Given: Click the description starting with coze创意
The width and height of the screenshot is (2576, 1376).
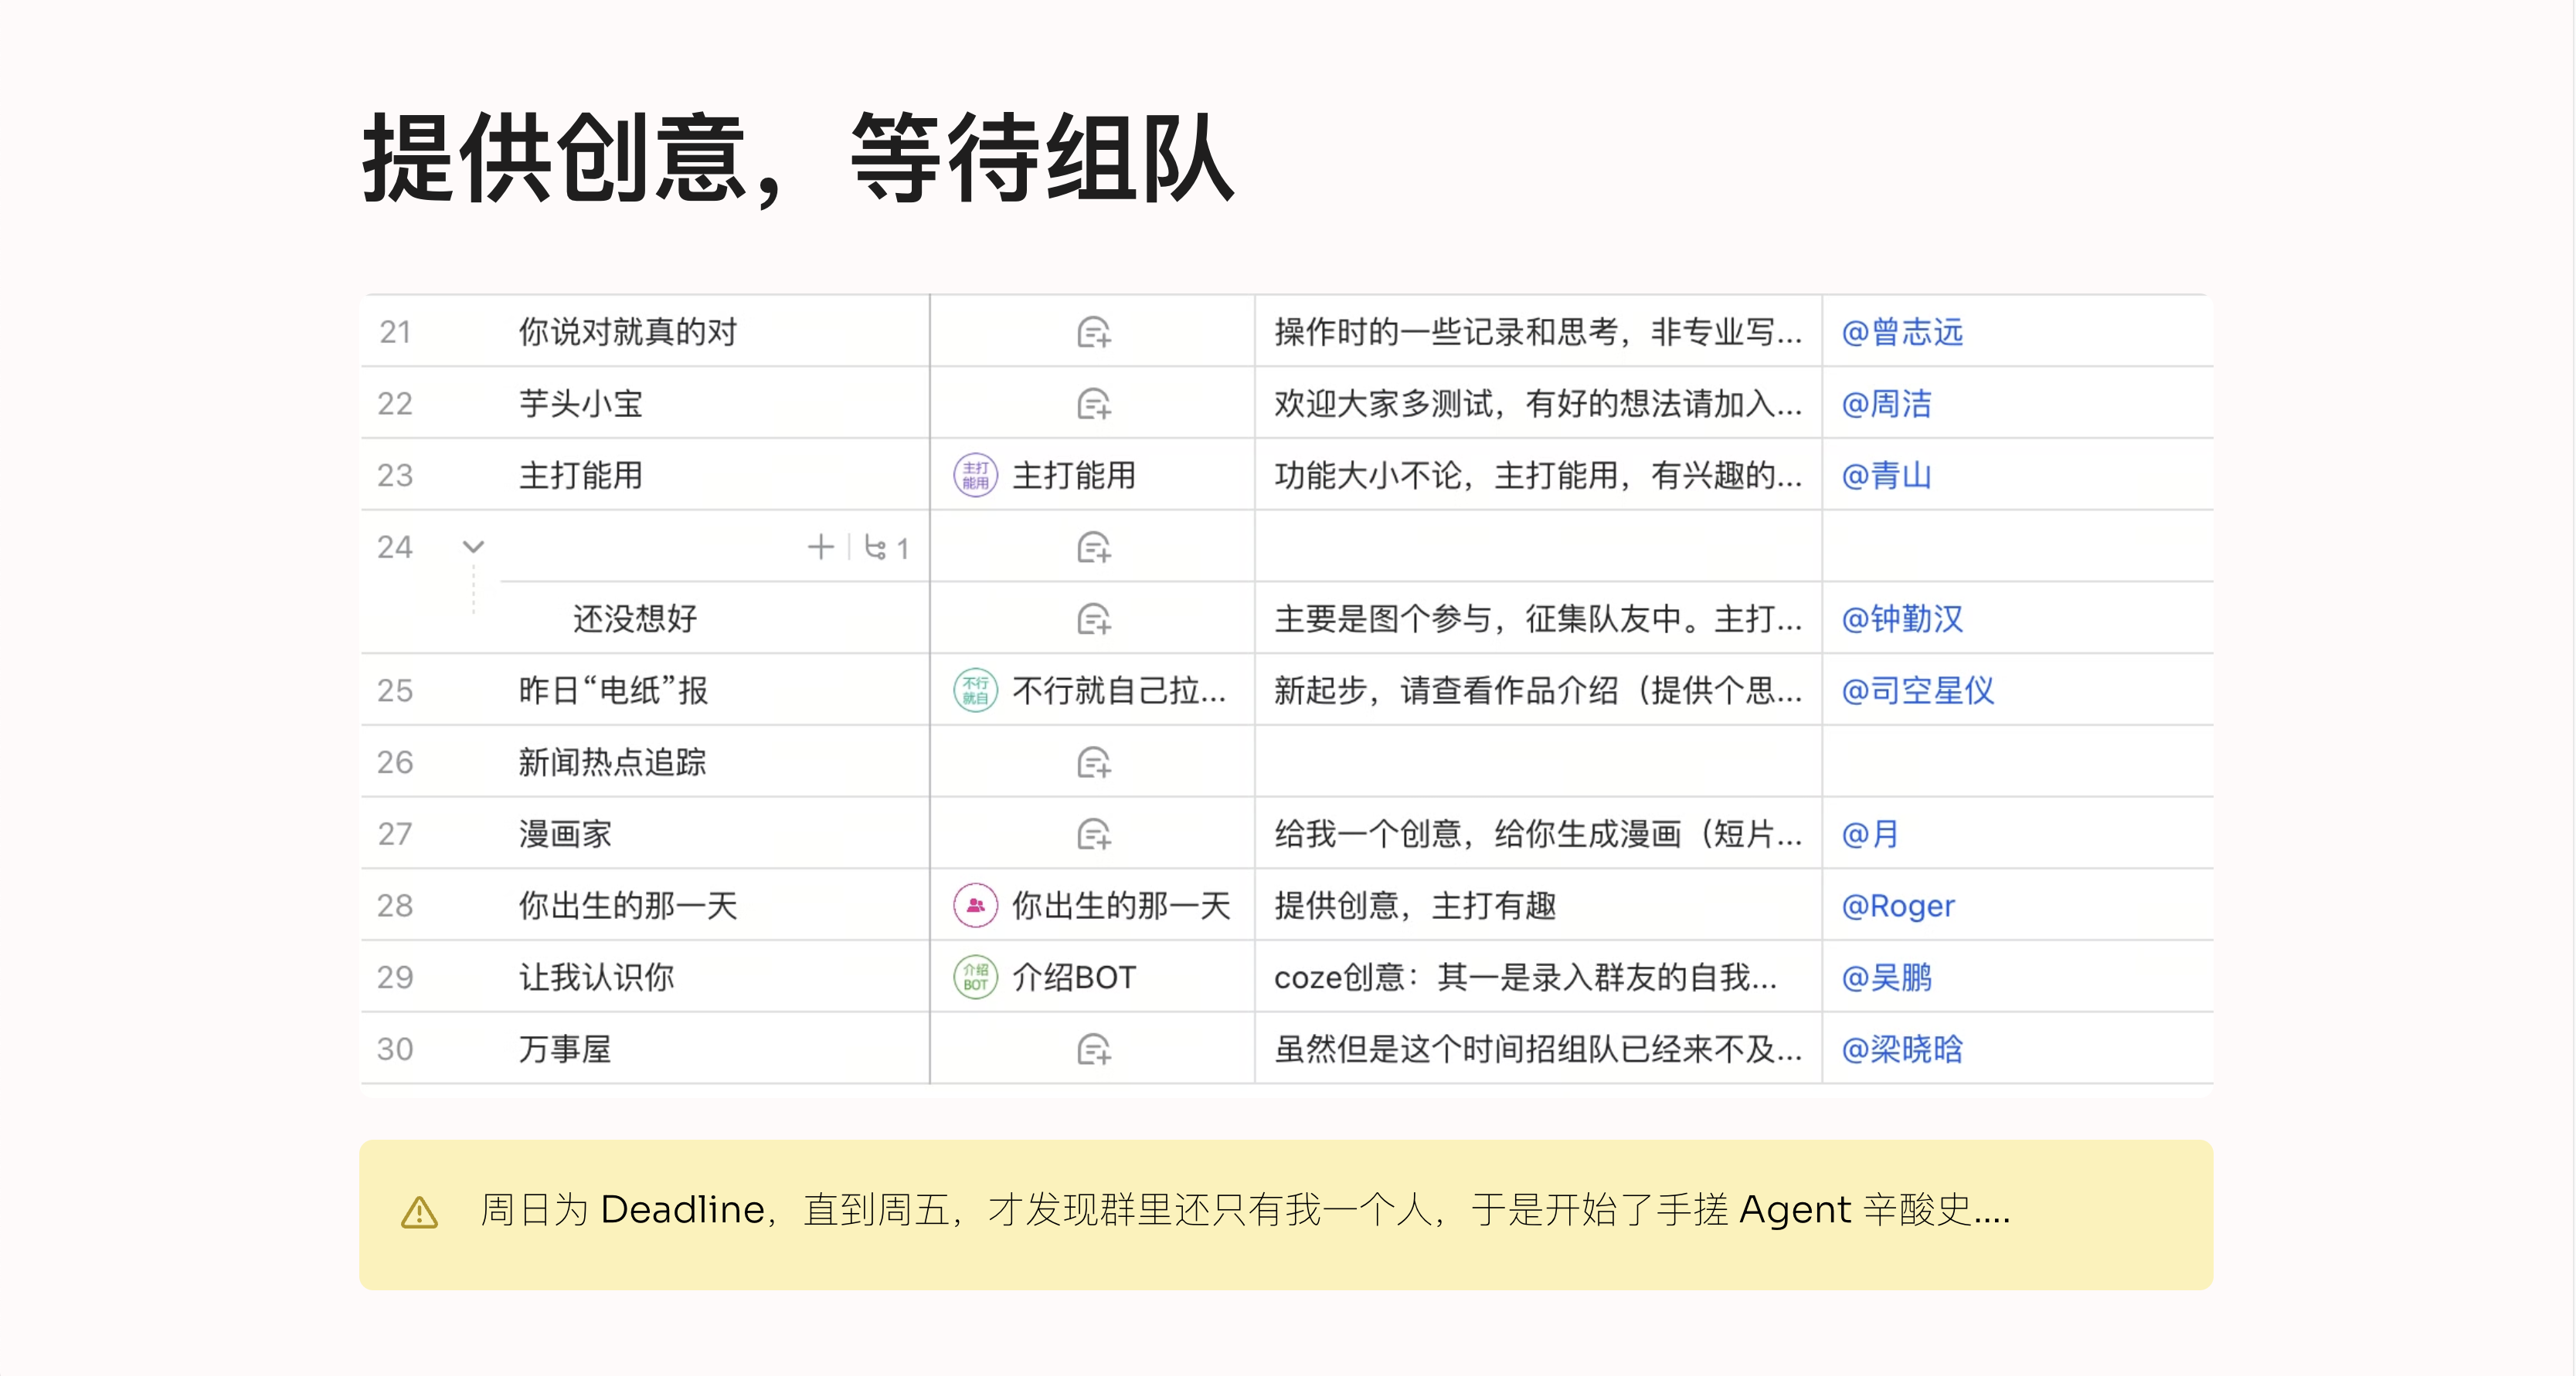Looking at the screenshot, I should (x=1526, y=978).
